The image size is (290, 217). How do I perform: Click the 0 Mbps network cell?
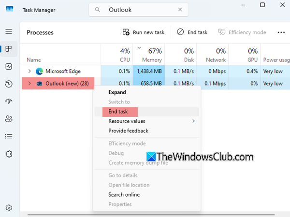pos(213,71)
